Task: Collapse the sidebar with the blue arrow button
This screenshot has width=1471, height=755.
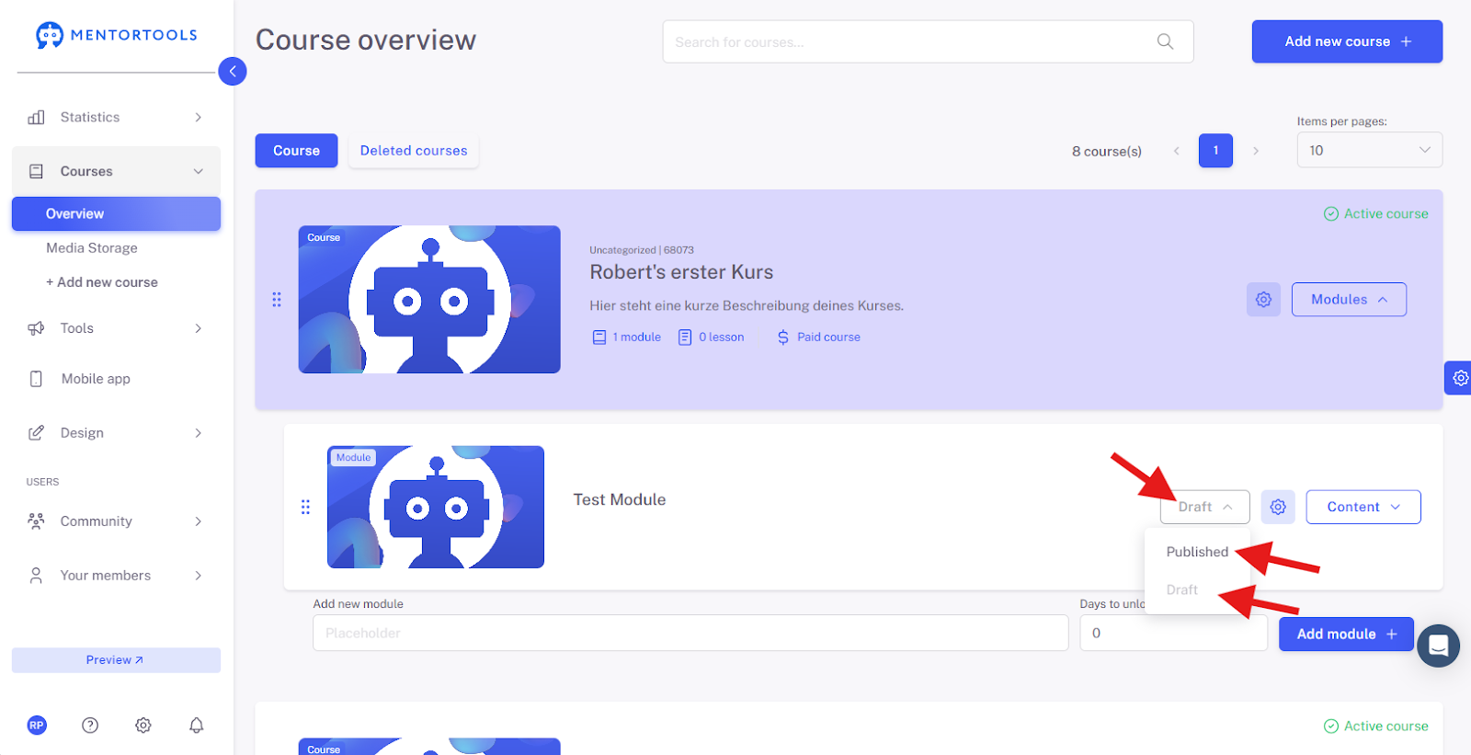Action: 233,71
